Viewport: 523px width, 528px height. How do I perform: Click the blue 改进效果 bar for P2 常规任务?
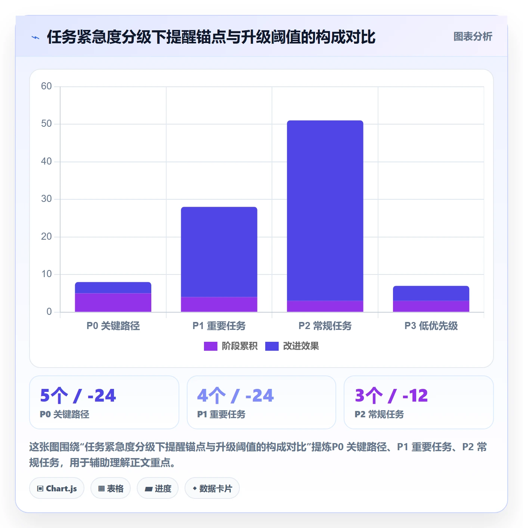point(325,211)
